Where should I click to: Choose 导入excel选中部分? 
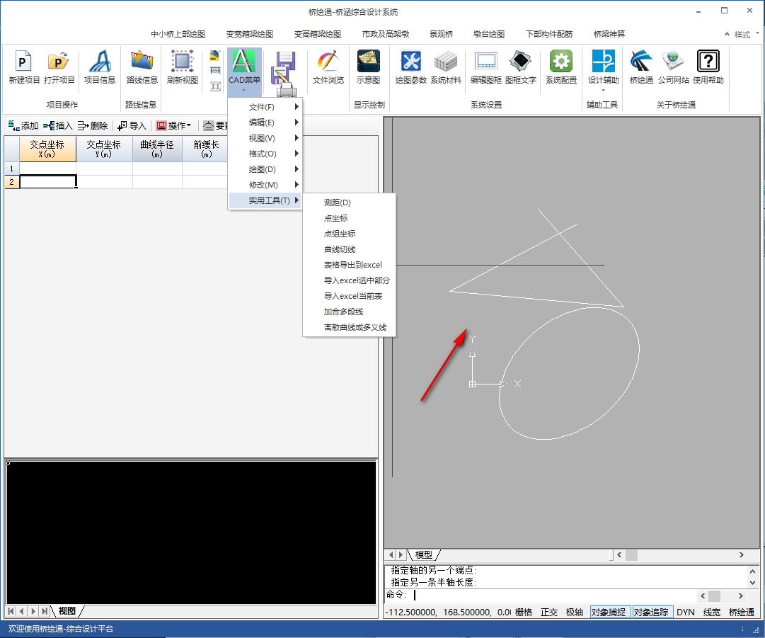(350, 280)
